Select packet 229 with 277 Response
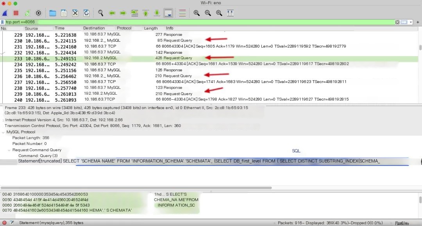This screenshot has height=226, width=422. pyautogui.click(x=210, y=35)
